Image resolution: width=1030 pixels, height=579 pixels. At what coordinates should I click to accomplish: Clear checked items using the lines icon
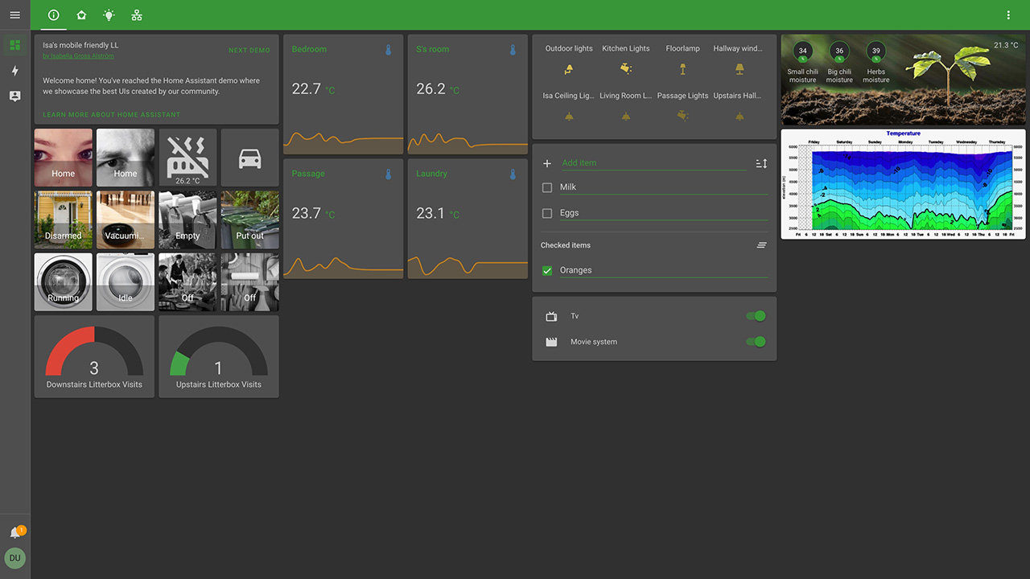coord(761,244)
